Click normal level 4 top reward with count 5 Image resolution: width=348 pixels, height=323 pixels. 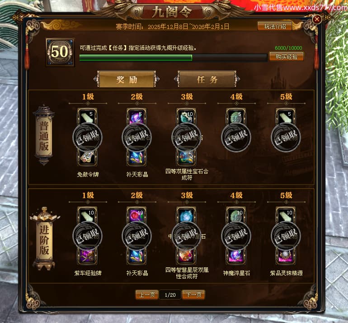[x=236, y=116]
